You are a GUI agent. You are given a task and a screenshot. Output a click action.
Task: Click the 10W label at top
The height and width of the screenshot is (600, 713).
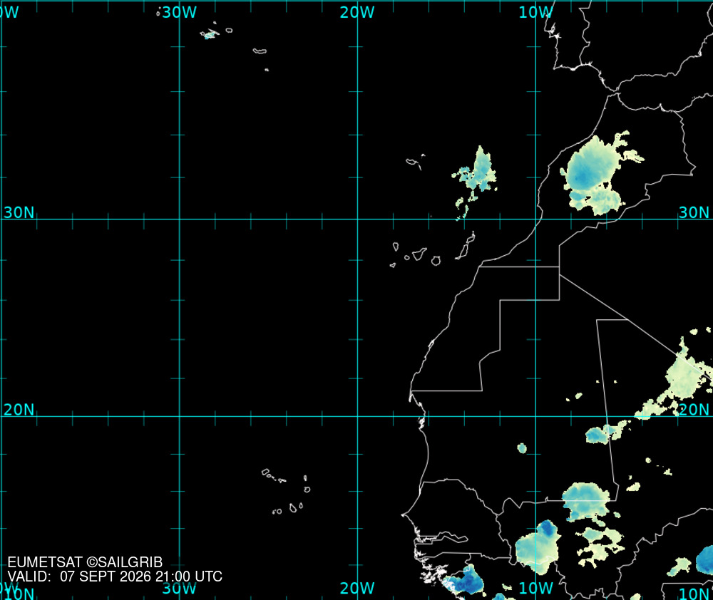(x=536, y=12)
